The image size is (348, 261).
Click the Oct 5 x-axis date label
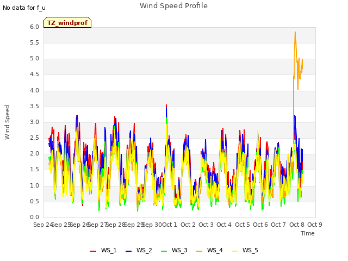243,225
